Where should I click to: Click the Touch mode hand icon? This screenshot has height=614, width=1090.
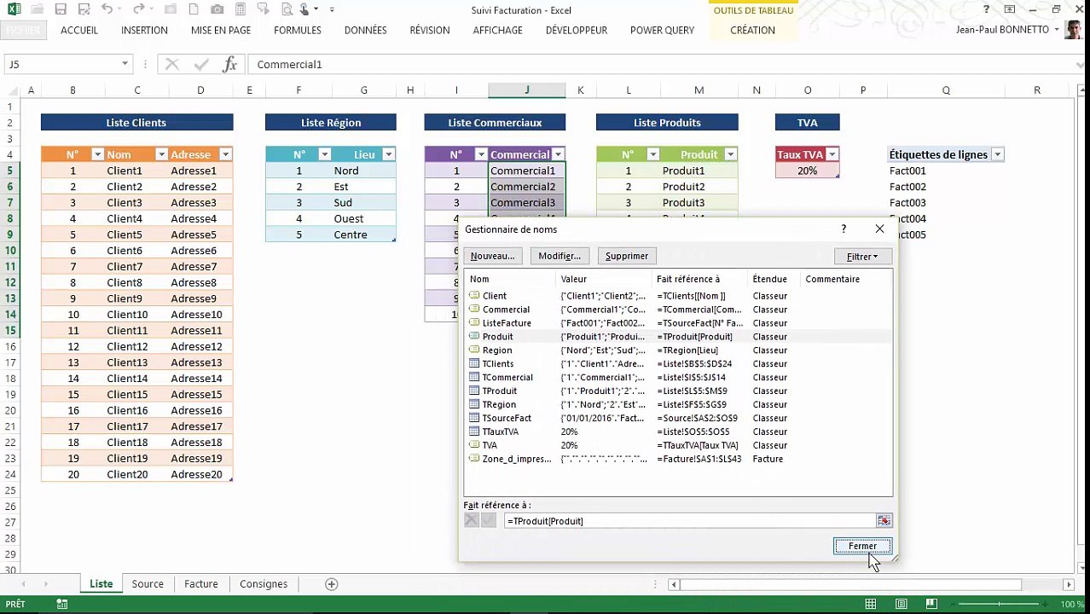coord(305,9)
